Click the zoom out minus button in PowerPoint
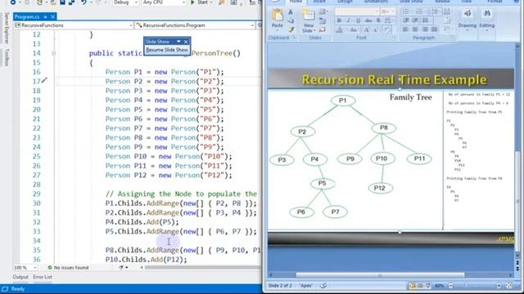This screenshot has width=524, height=294. click(x=451, y=286)
